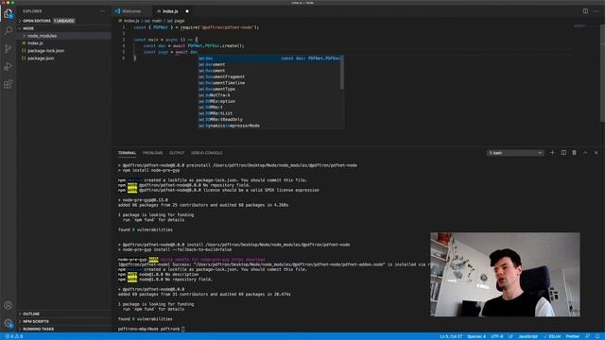Choose 'DOMException' autocomplete suggestion
The width and height of the screenshot is (605, 340).
point(269,101)
